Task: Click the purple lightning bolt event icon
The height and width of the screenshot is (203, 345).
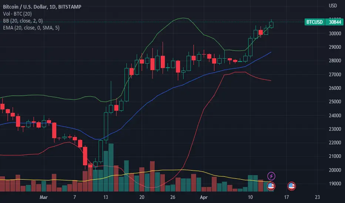Action: coord(271,176)
